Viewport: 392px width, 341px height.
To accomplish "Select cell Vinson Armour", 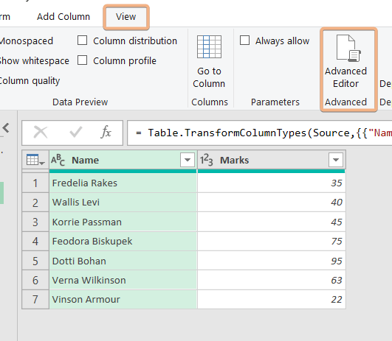I will coord(123,299).
